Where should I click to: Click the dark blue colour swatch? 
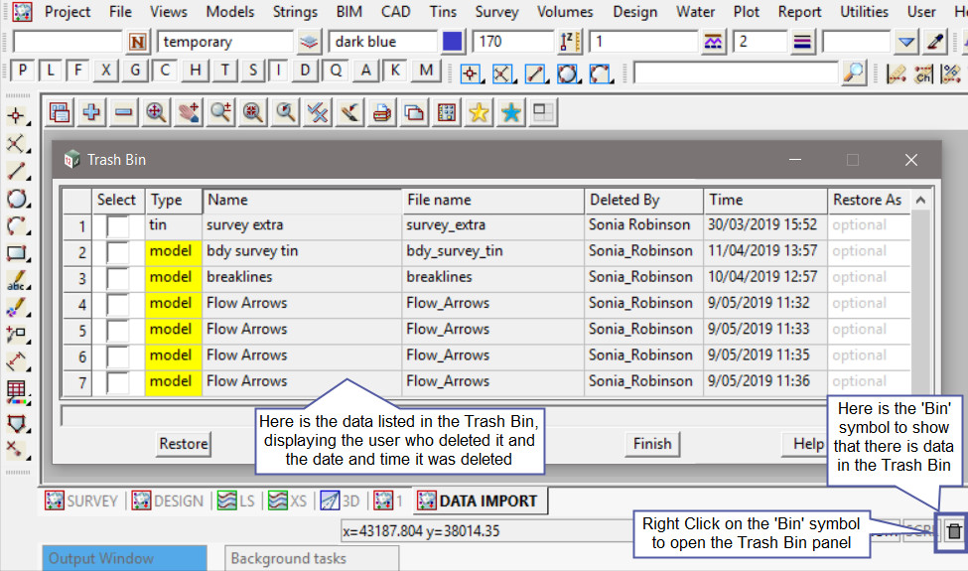[x=453, y=42]
